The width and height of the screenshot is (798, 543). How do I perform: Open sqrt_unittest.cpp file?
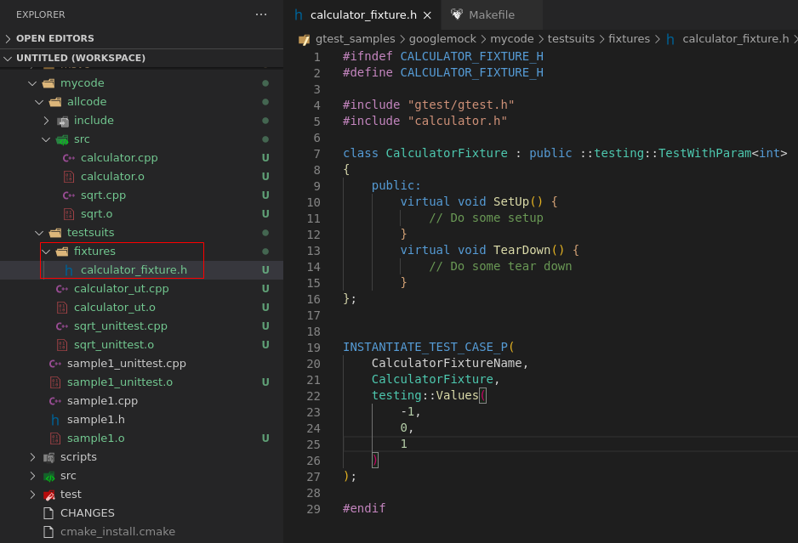pos(121,326)
